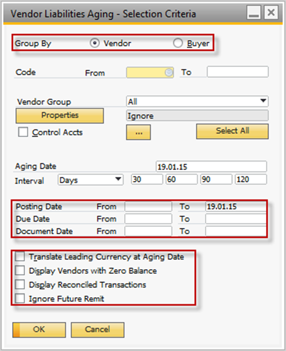
Task: Select the Buyer radio button
Action: tap(178, 43)
